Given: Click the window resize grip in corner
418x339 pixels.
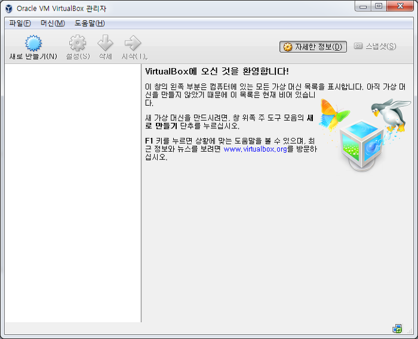Looking at the screenshot, I should pos(410,331).
